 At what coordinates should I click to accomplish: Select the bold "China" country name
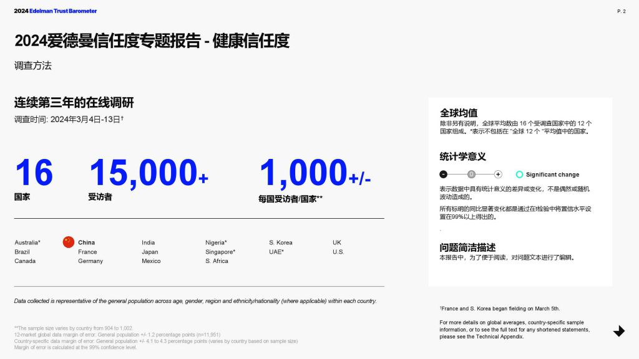(x=86, y=242)
